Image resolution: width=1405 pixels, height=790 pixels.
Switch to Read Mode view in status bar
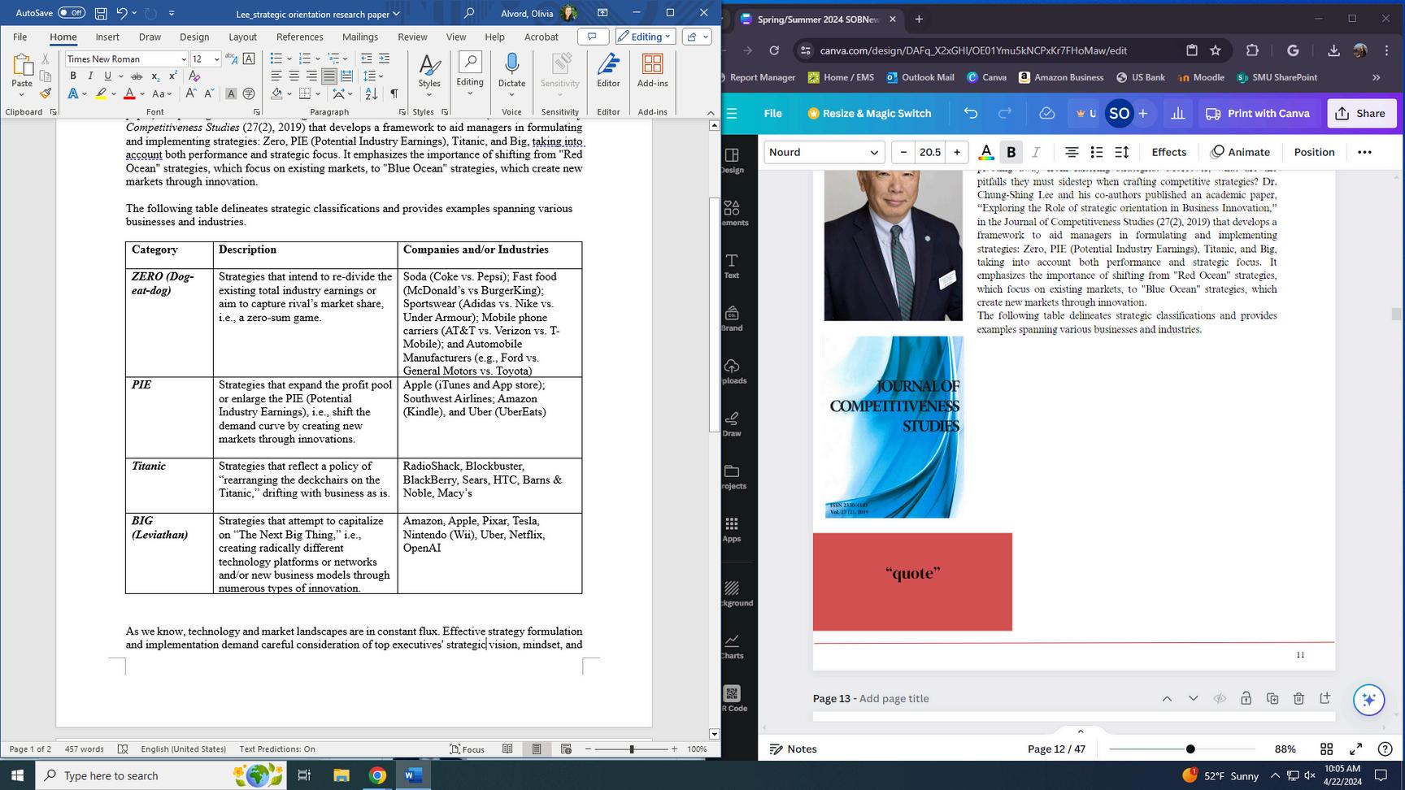(507, 749)
